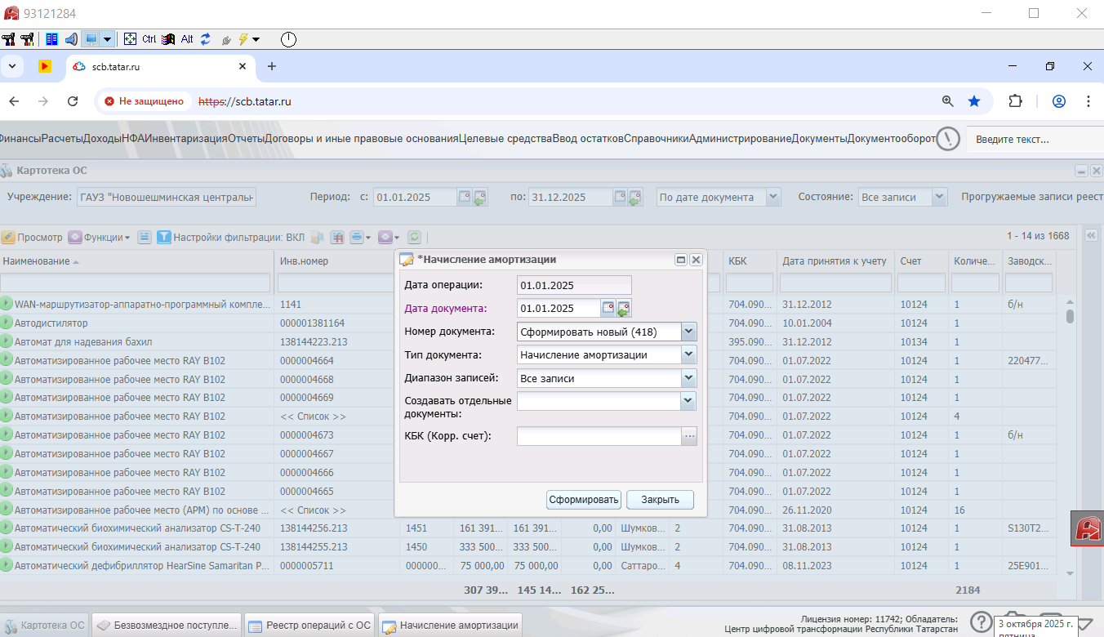
Task: Click ellipsis button in КБК (Корр. счет) field
Action: coord(690,437)
